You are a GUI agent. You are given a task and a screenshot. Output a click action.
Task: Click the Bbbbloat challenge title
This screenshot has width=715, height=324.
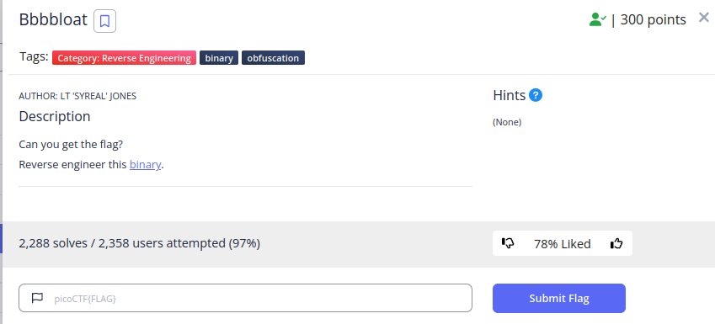[x=53, y=20]
